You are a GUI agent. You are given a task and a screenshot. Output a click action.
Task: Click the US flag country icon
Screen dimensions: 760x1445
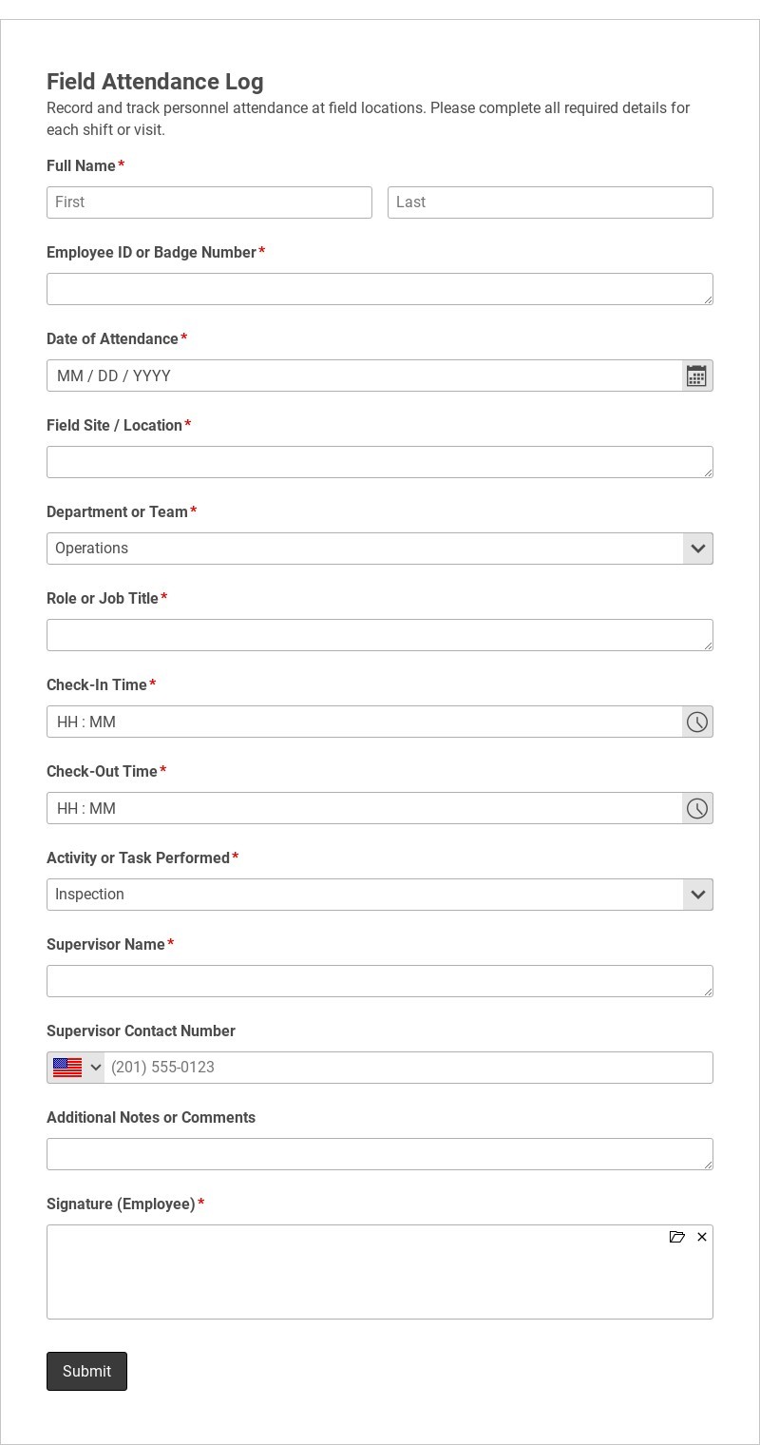pyautogui.click(x=67, y=1068)
